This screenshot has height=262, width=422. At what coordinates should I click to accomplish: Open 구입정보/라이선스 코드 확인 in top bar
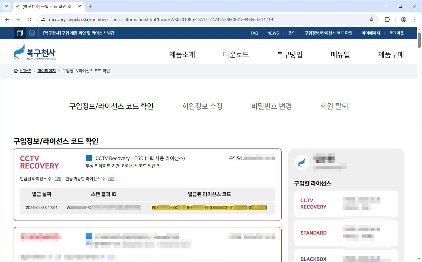(x=328, y=33)
